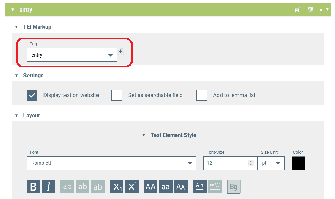Collapse the TEI Markup section
The width and height of the screenshot is (335, 199).
[16, 27]
